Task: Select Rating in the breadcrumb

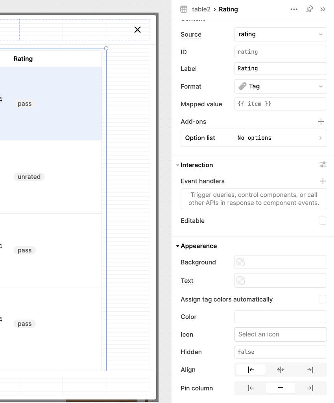Action: click(x=228, y=9)
